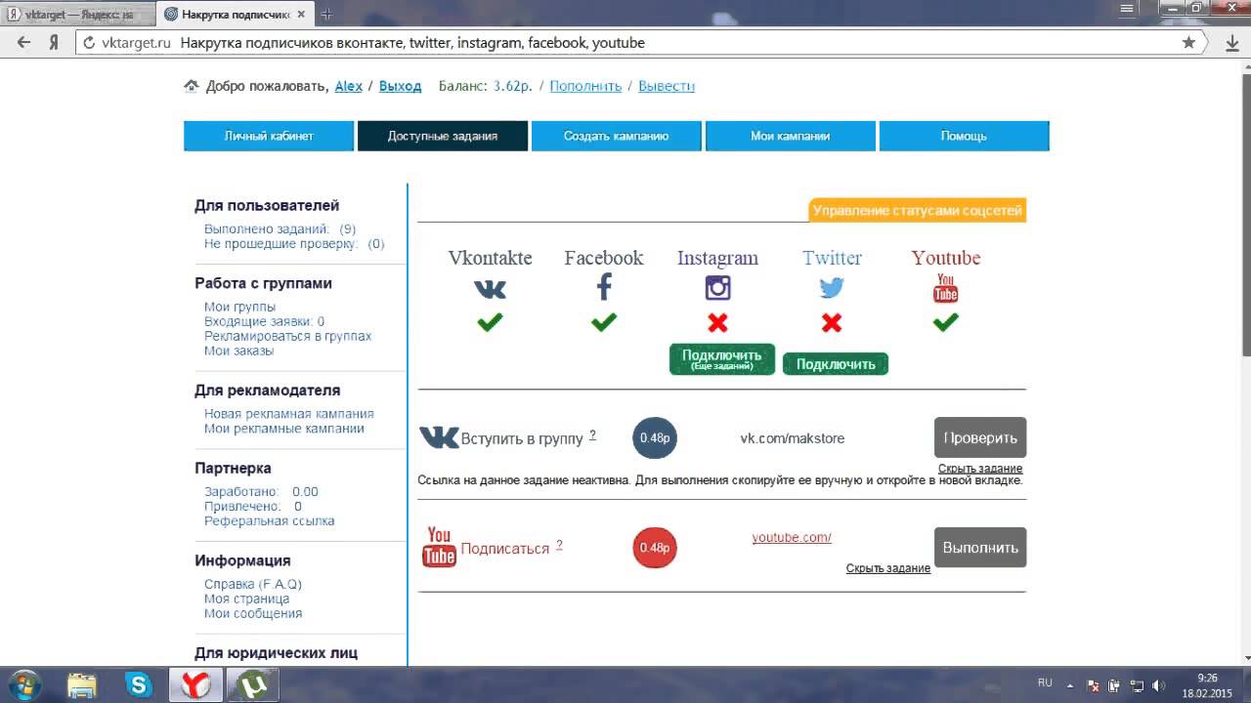Image resolution: width=1251 pixels, height=703 pixels.
Task: Reload the page with the refresh icon
Action: pos(89,43)
